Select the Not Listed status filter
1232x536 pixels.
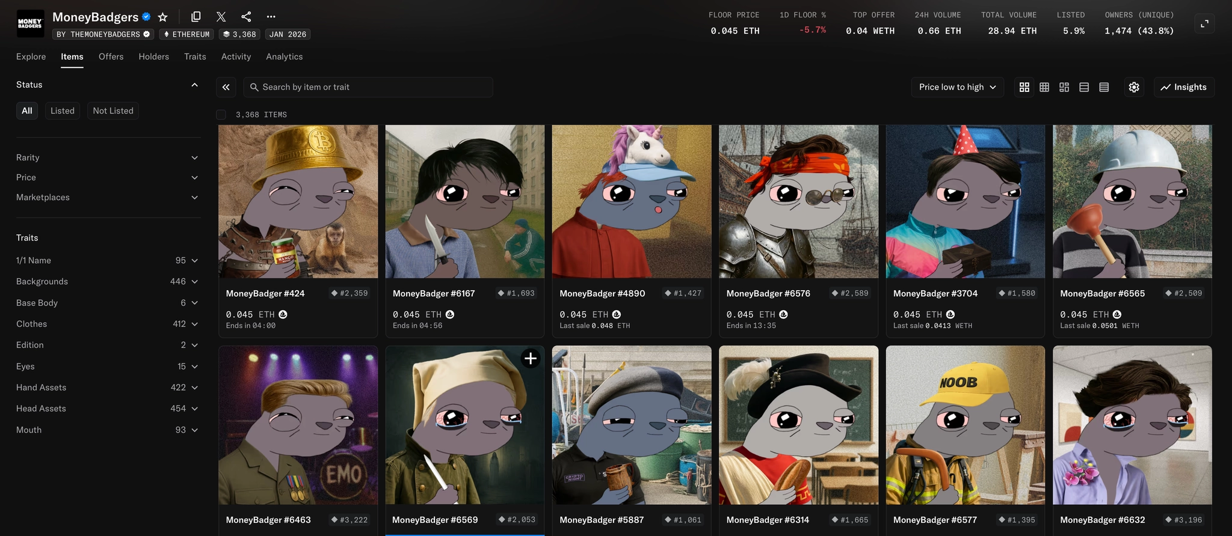pyautogui.click(x=113, y=111)
